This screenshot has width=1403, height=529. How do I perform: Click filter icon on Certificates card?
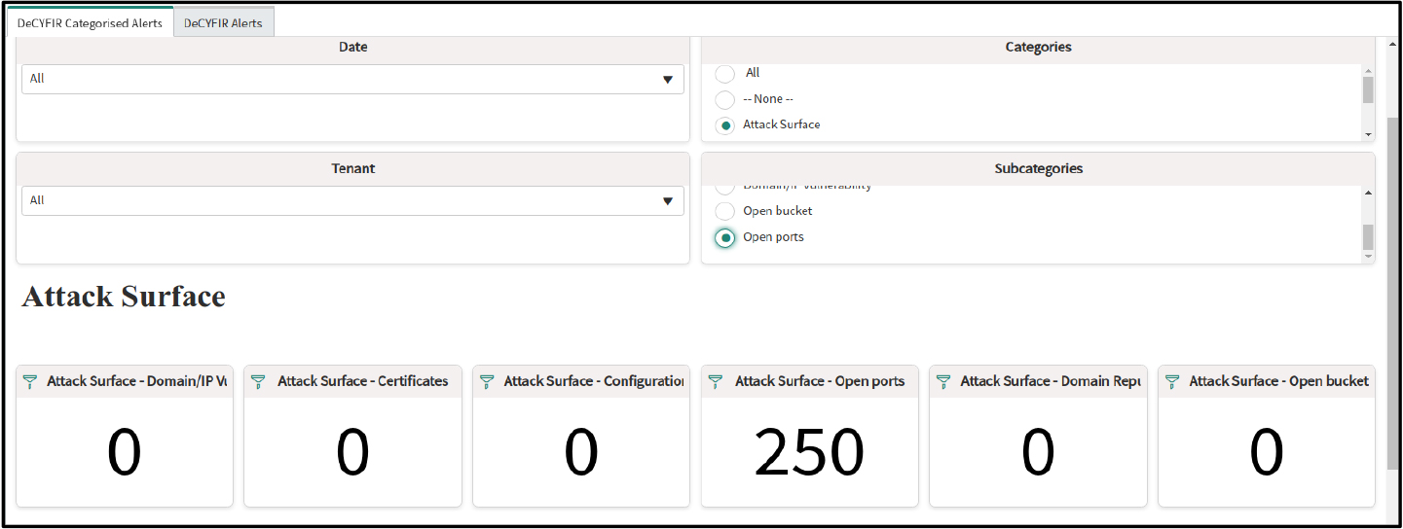pos(259,381)
